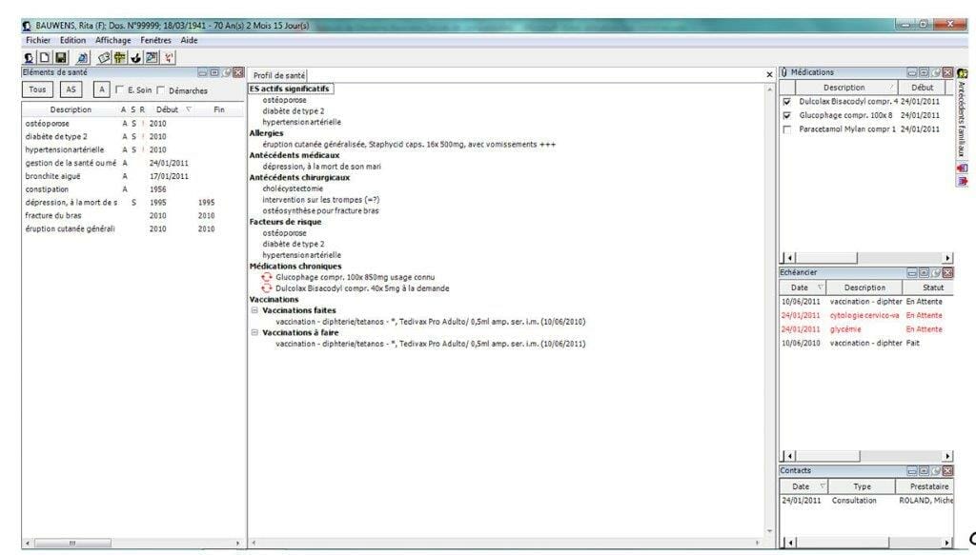976x555 pixels.
Task: Click the Tous filter button
Action: (37, 89)
